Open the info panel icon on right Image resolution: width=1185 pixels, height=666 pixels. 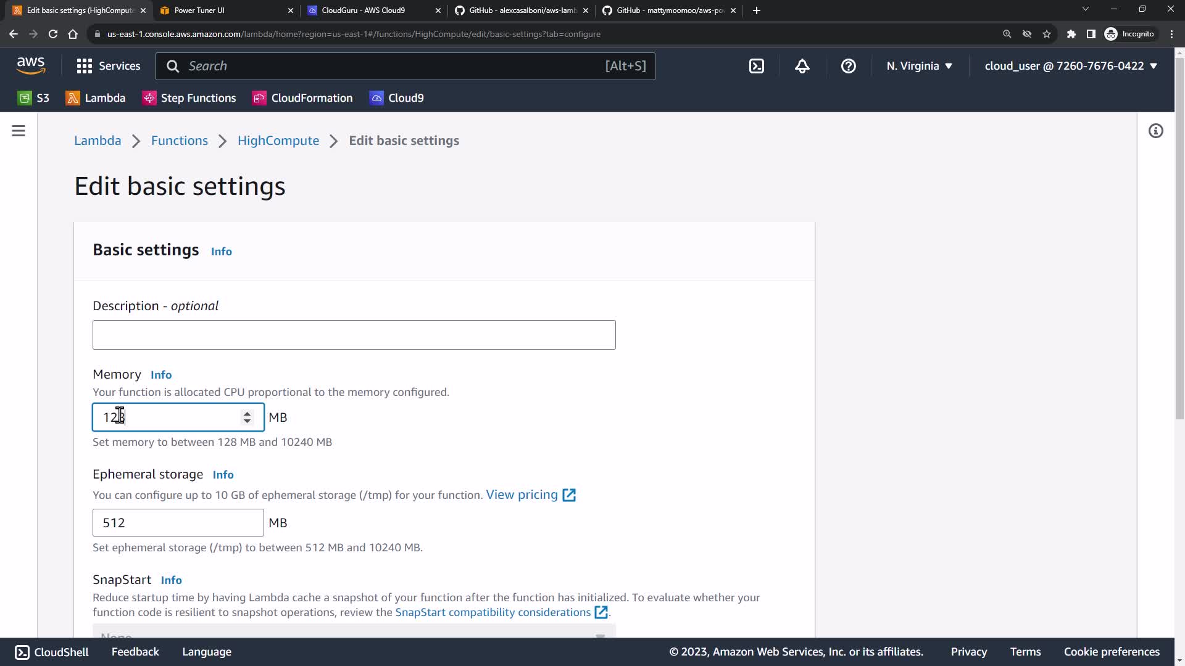click(1156, 131)
